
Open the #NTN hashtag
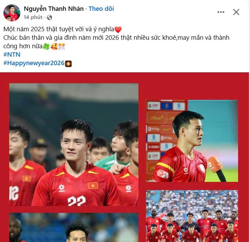[x=12, y=55]
